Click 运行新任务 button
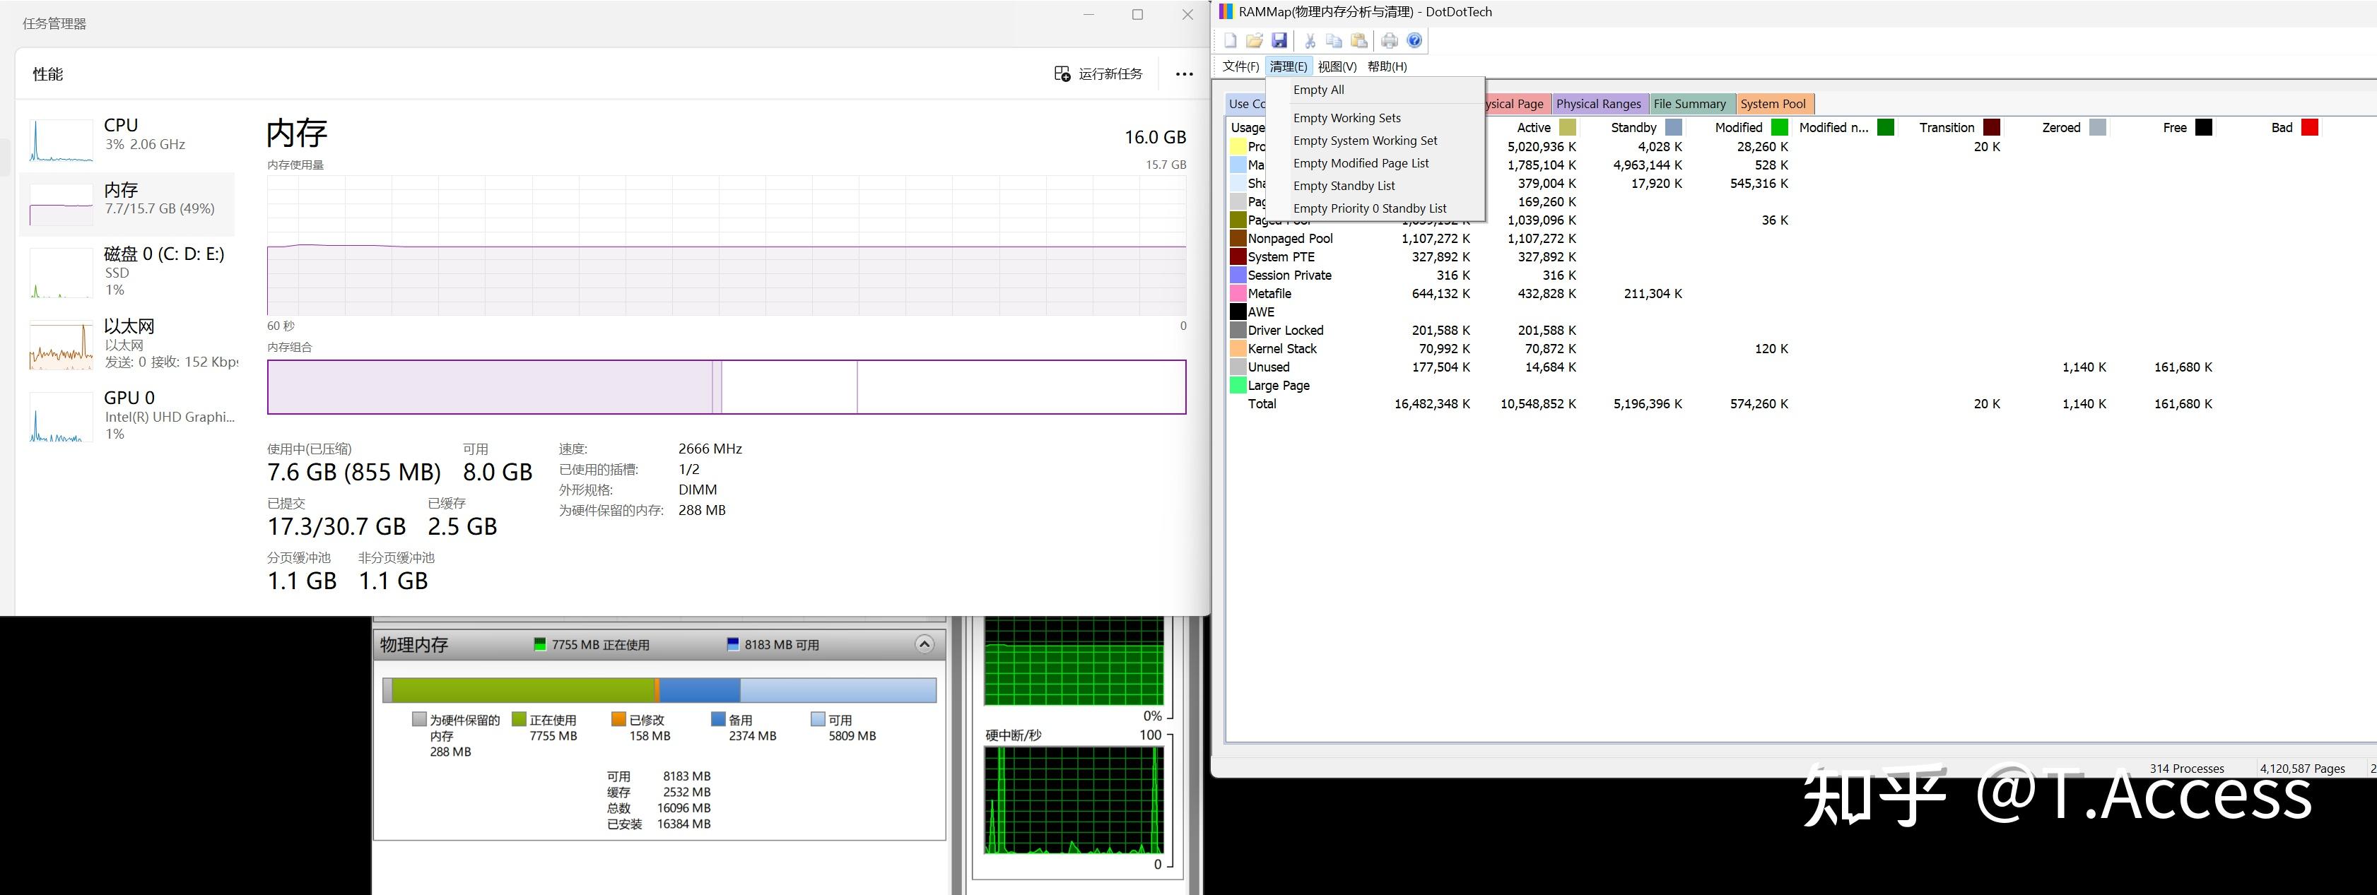 click(1098, 73)
